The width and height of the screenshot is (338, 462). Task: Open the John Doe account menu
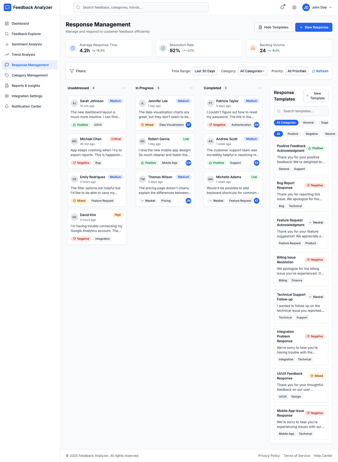[x=317, y=7]
